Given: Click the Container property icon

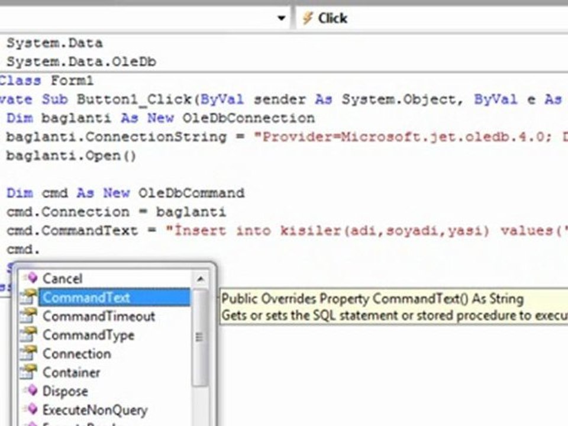Looking at the screenshot, I should tap(28, 372).
